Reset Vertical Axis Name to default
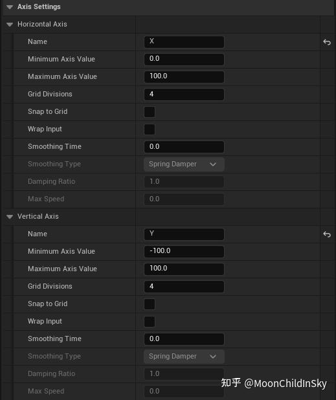The image size is (336, 400). pos(327,234)
